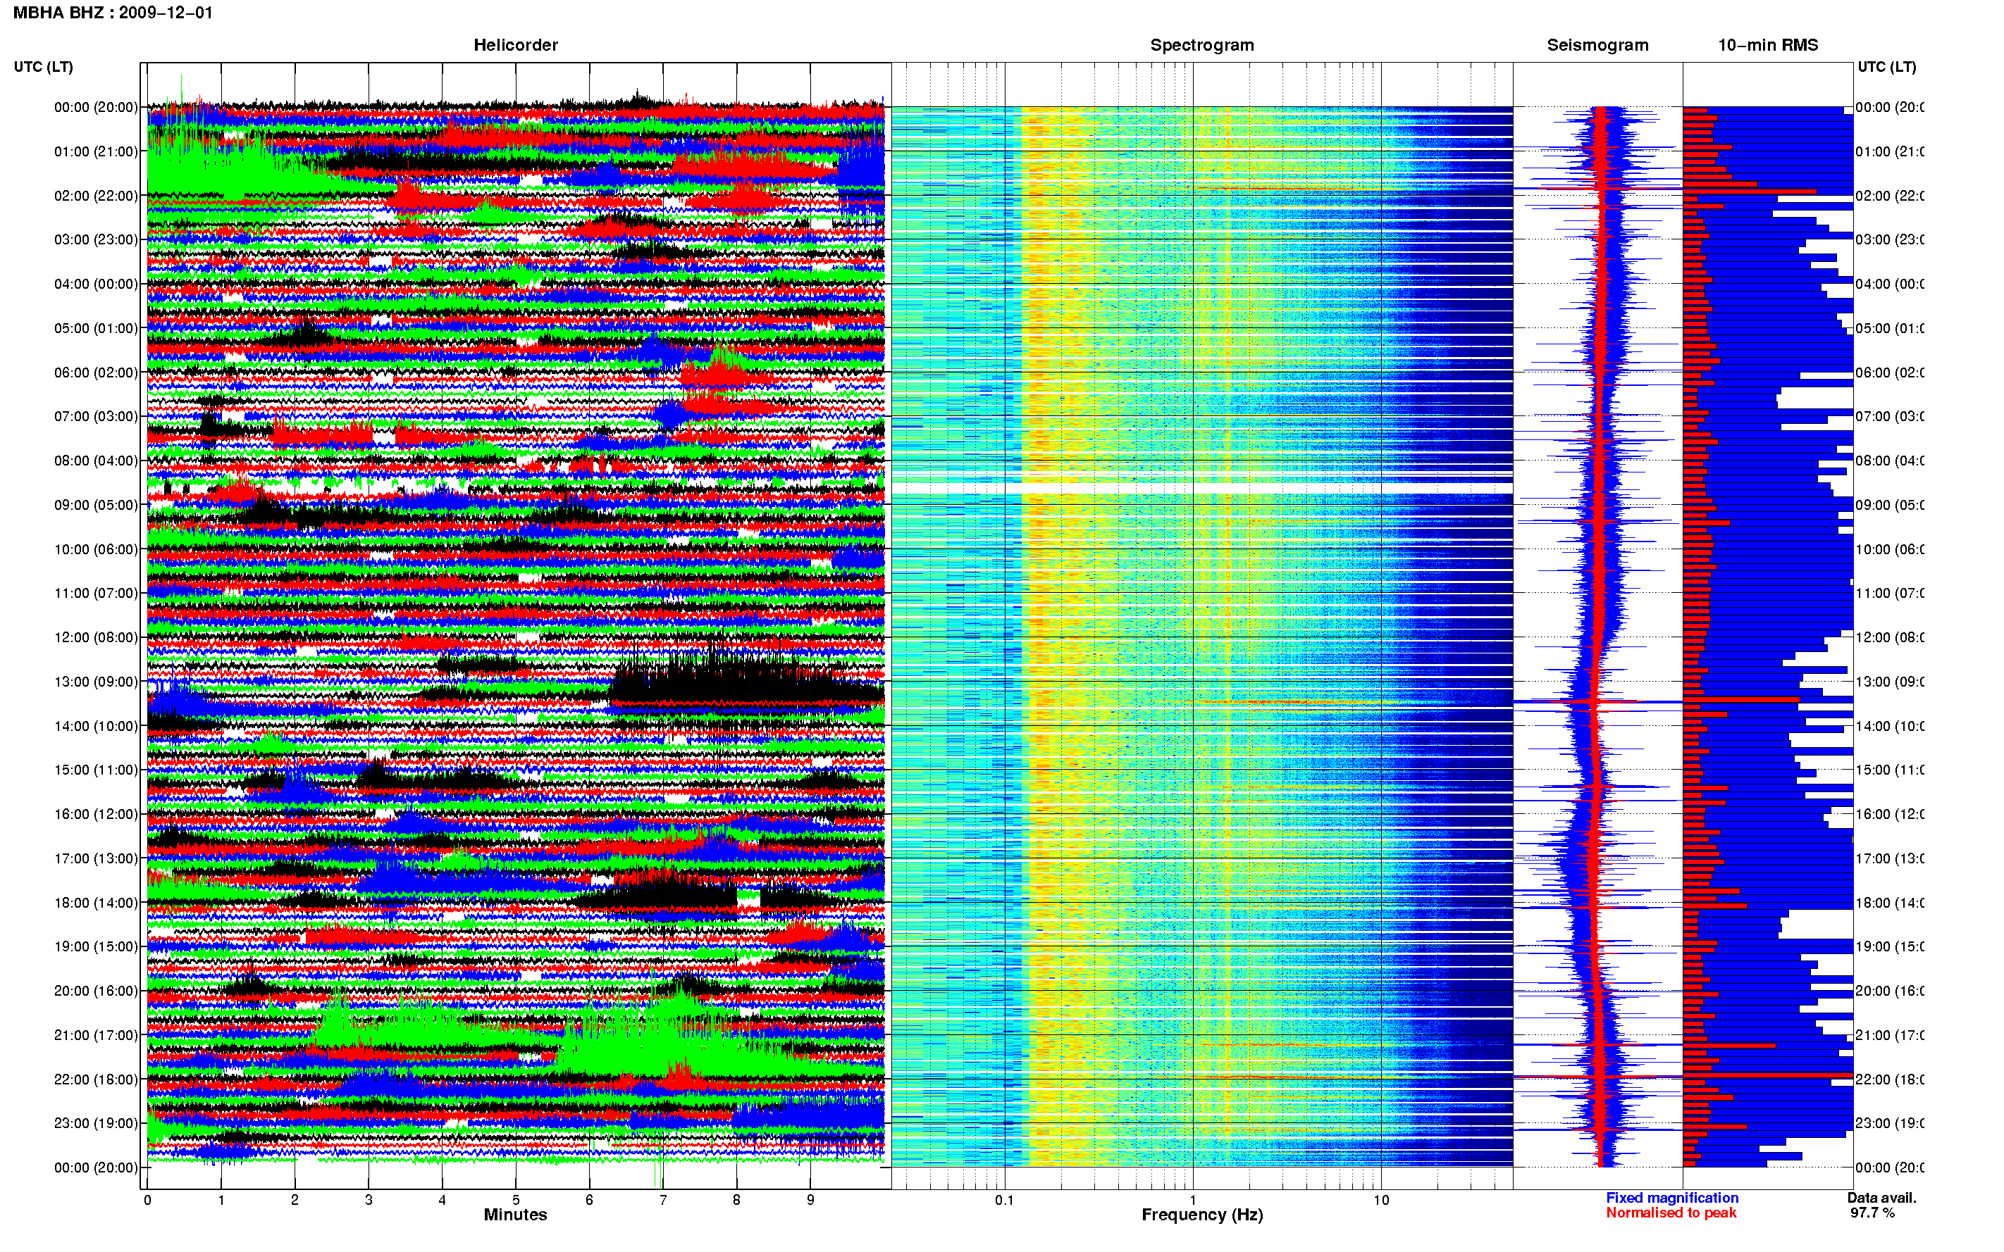2004x1252 pixels.
Task: Click the '09:00 (05:00)' left time label
Action: coord(96,504)
